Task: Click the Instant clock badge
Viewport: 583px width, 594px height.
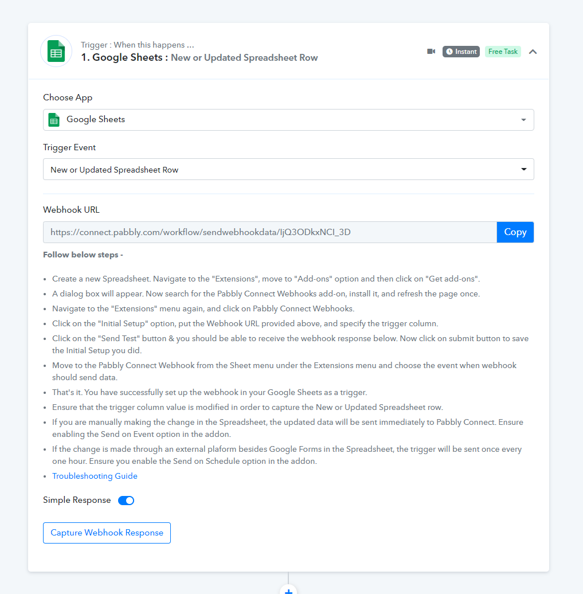Action: [461, 52]
